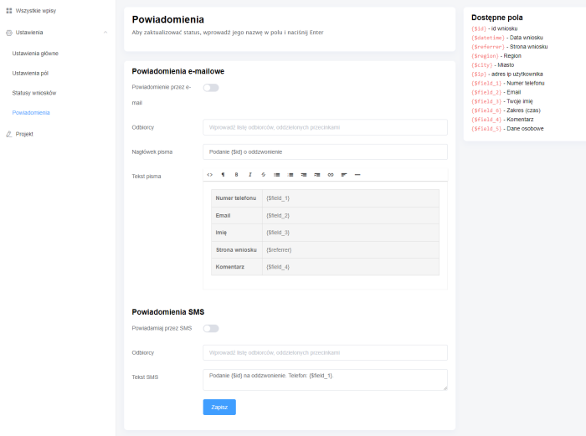Click the Nagłówek pisma input field
This screenshot has height=436, width=586.
(x=325, y=152)
